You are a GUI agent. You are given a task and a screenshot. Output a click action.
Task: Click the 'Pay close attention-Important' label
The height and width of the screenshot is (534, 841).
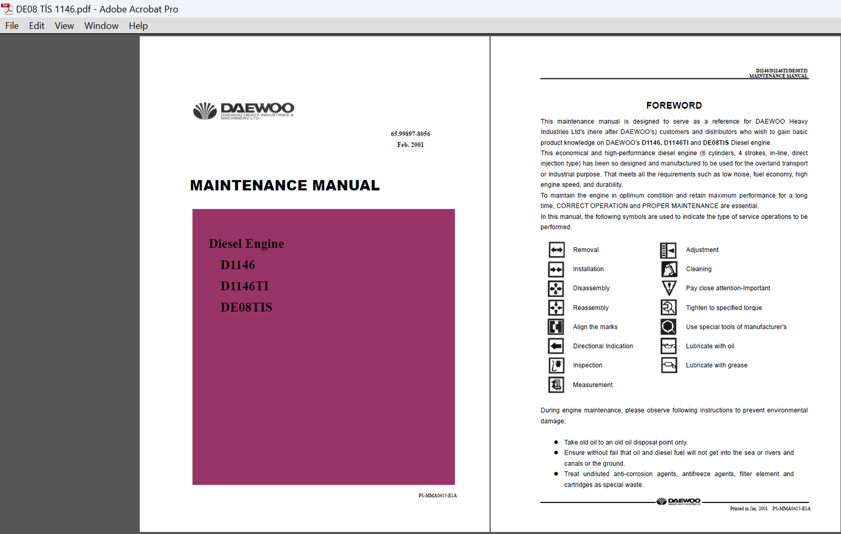tap(728, 289)
